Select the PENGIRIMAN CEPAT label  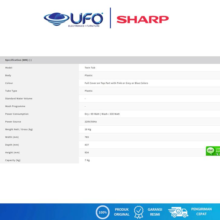click(x=201, y=212)
